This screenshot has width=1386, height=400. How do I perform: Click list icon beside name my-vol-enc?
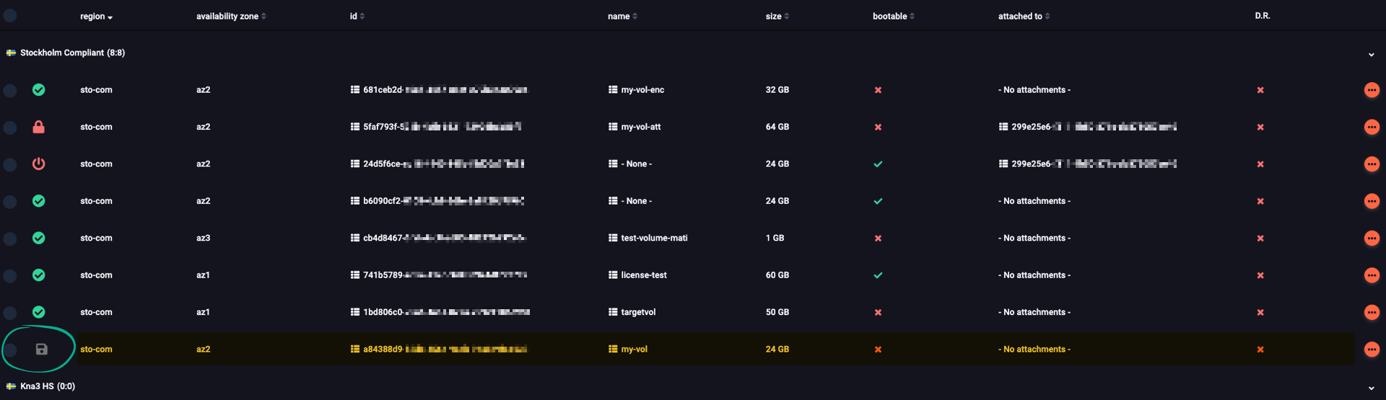point(613,90)
